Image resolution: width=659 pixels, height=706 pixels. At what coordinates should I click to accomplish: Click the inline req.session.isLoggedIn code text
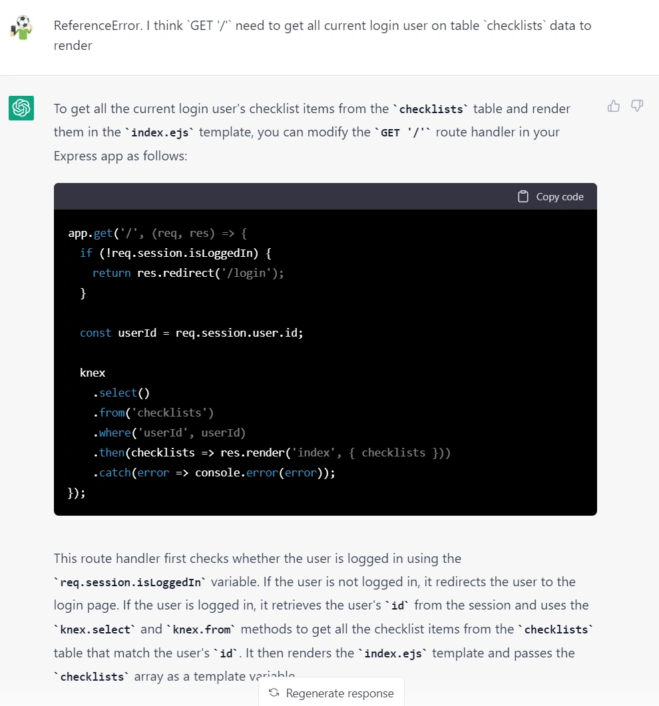pyautogui.click(x=130, y=582)
